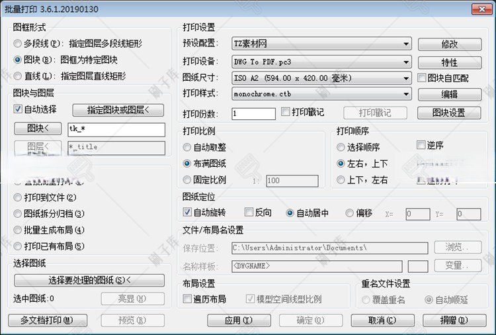Open 预设配置 dropdown showing TZ素材网
Image resolution: width=496 pixels, height=335 pixels.
[x=321, y=44]
